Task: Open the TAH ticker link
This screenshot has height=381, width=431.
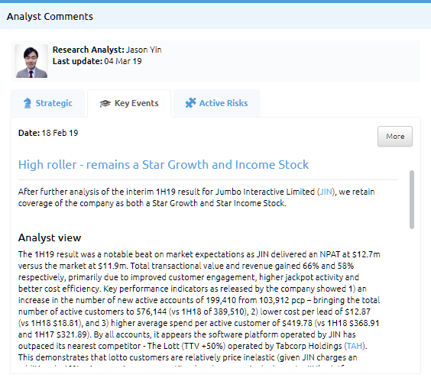Action: [355, 346]
